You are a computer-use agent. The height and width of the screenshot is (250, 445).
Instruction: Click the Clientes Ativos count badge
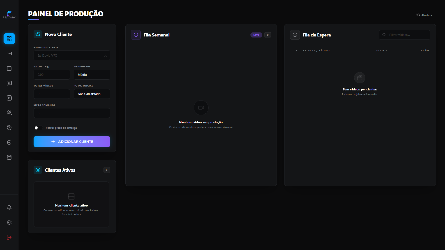[107, 170]
